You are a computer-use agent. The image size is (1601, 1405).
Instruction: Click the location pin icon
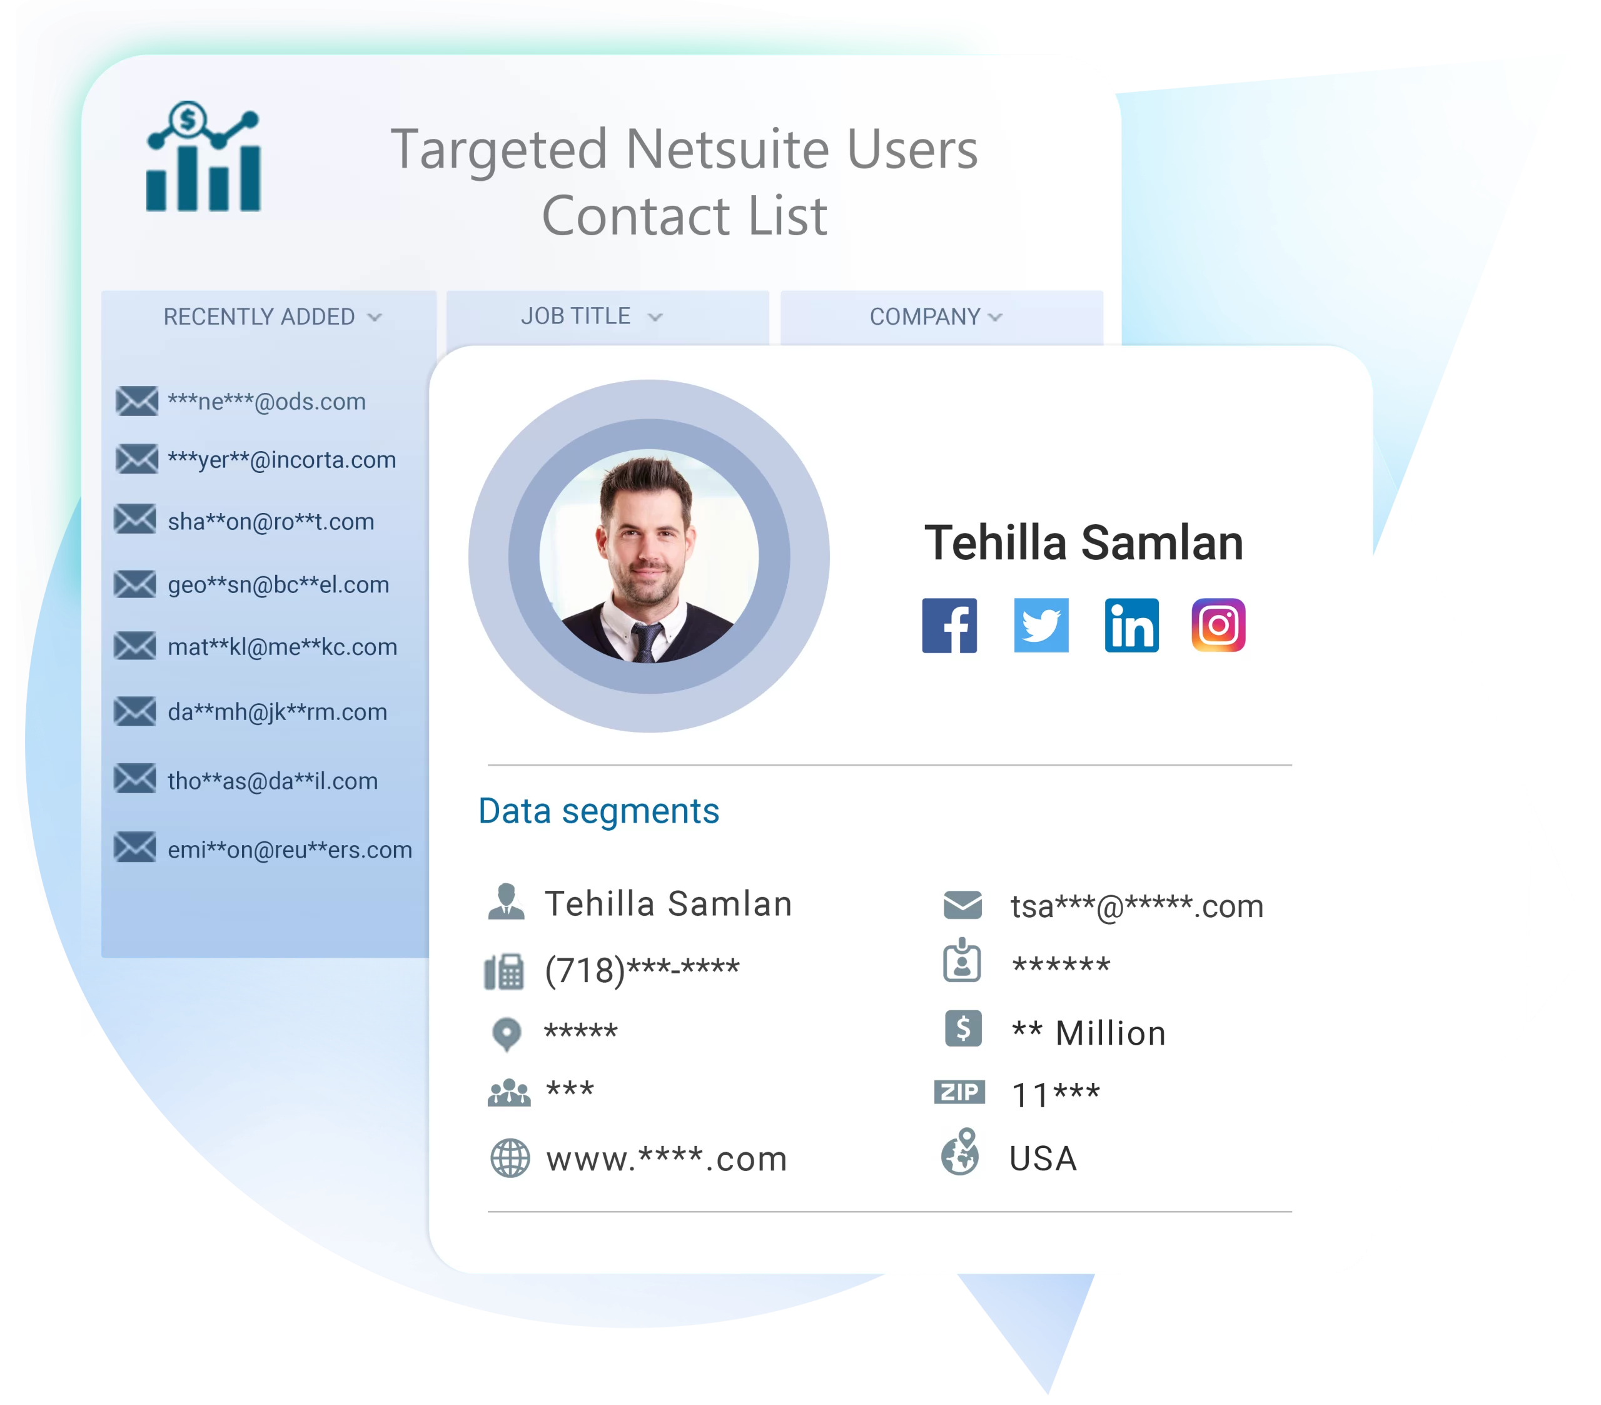(x=501, y=1032)
